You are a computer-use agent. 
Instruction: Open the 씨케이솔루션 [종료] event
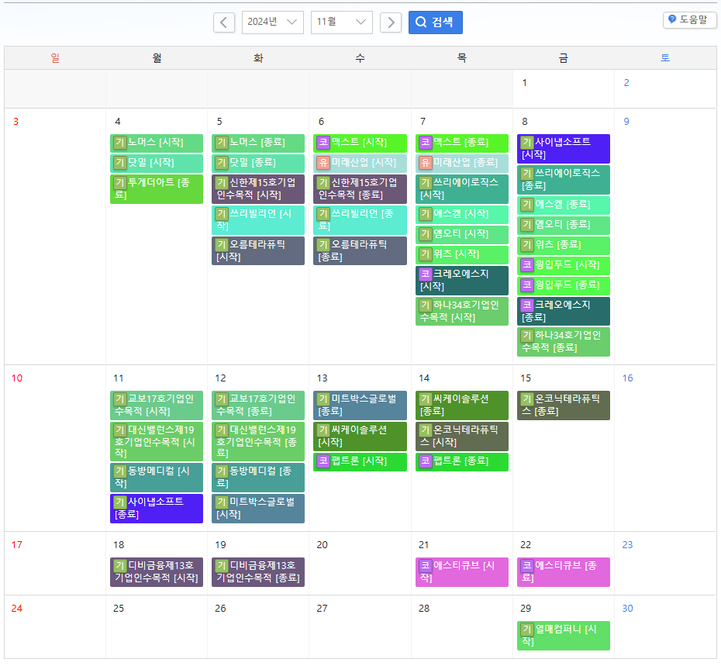(461, 405)
